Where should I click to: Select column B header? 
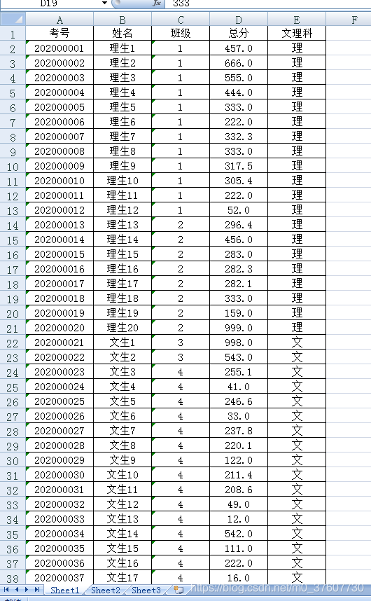(x=122, y=19)
